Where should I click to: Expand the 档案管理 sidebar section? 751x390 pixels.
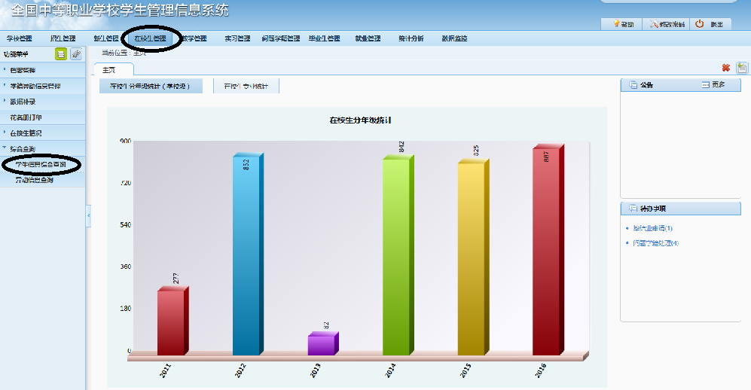pos(43,70)
